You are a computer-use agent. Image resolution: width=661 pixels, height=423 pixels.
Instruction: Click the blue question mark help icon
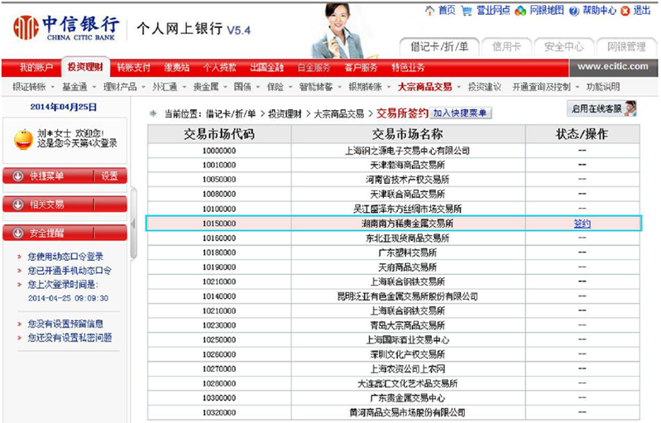pos(574,11)
